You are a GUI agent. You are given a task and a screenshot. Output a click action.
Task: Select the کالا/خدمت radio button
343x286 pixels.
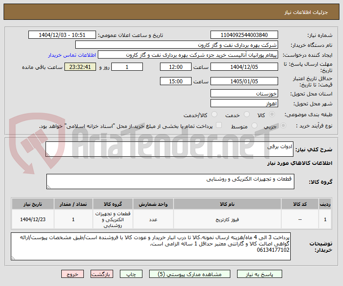click(x=215, y=114)
